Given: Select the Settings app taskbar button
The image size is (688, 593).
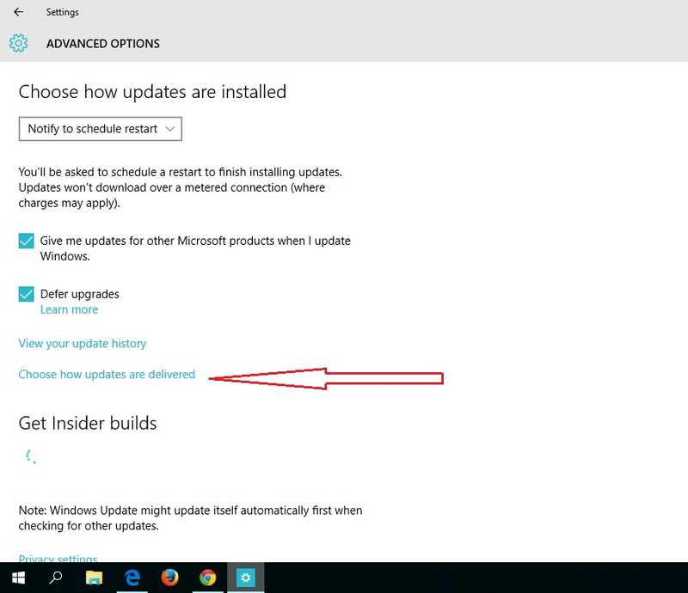Looking at the screenshot, I should (x=245, y=578).
